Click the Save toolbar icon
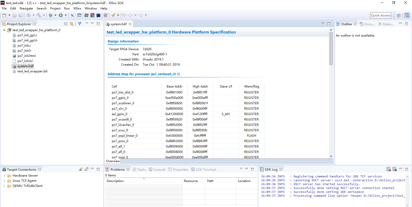 [14, 15]
